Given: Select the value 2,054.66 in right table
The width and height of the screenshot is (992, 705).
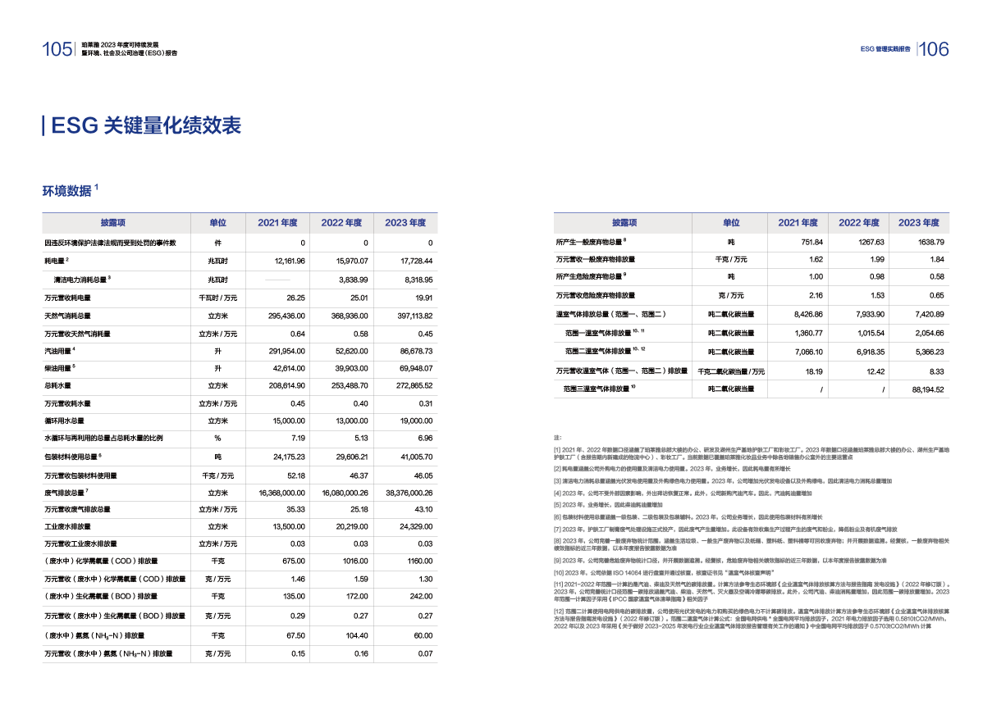Looking at the screenshot, I should coord(929,332).
